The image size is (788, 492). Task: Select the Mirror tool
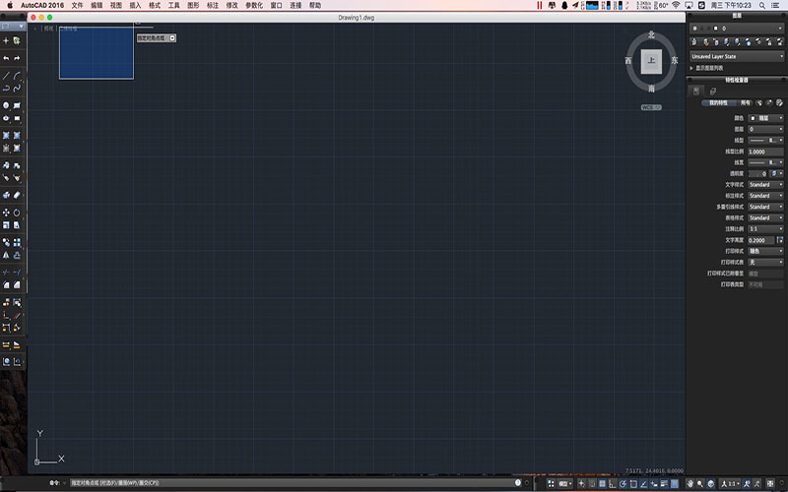[x=6, y=255]
